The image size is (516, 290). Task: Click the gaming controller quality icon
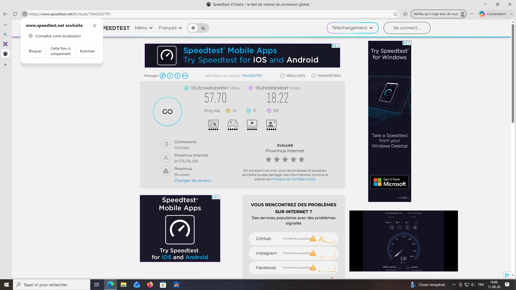pos(233,125)
